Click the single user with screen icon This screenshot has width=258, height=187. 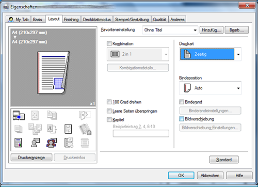pos(36,143)
